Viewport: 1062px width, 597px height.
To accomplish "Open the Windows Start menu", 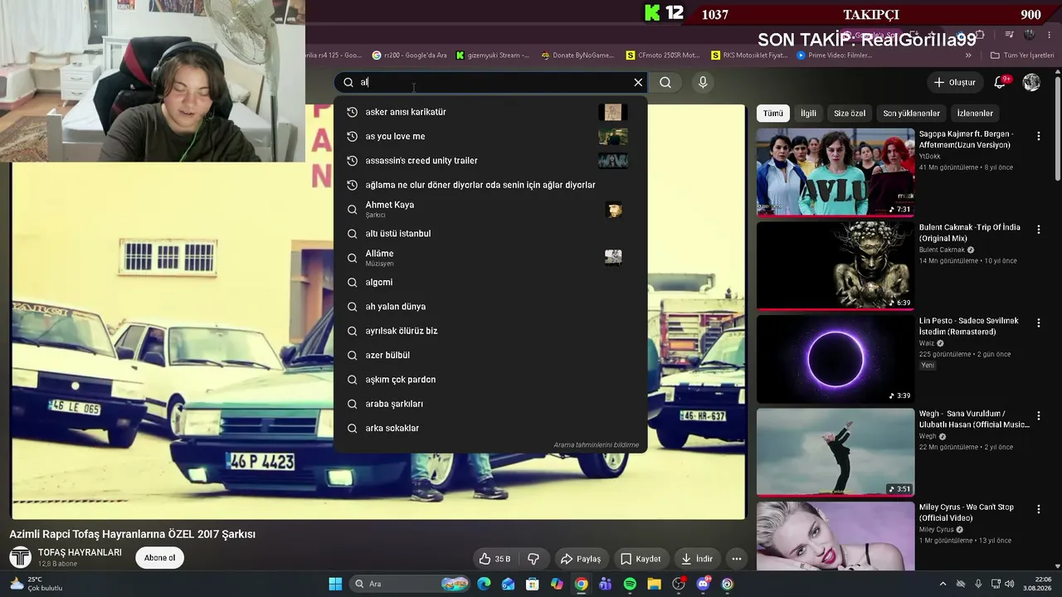I will coord(335,584).
